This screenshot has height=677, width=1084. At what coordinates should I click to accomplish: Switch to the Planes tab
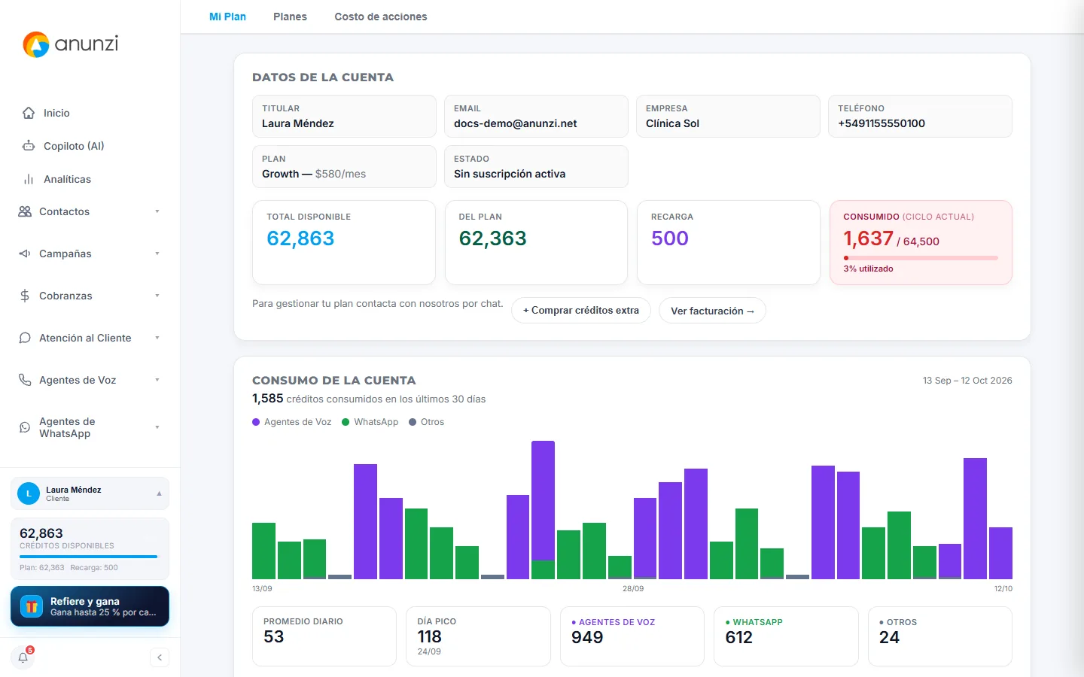point(290,17)
